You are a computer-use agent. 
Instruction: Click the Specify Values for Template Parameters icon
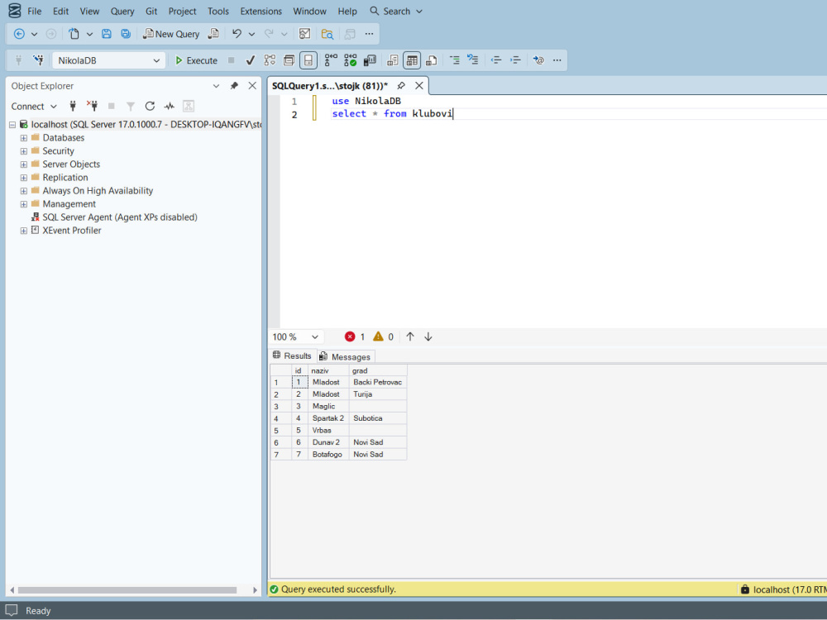pos(538,60)
